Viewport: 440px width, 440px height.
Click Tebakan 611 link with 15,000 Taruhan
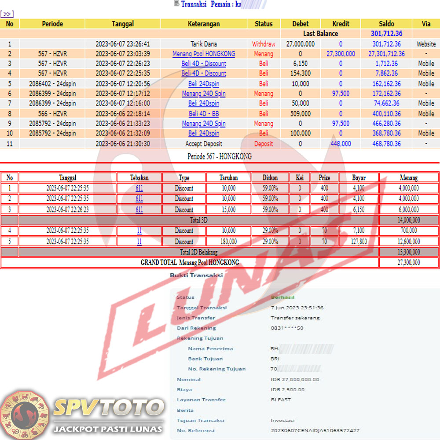(139, 209)
